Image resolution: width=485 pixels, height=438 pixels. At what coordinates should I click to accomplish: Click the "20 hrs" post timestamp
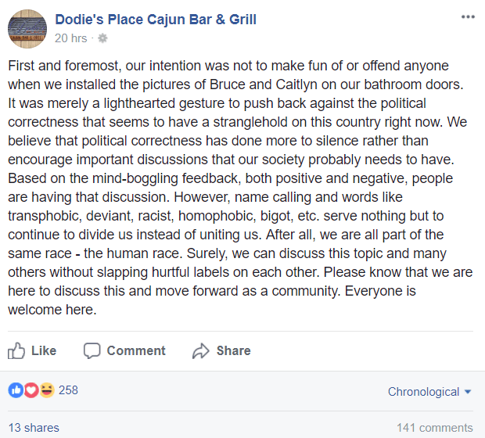[70, 38]
